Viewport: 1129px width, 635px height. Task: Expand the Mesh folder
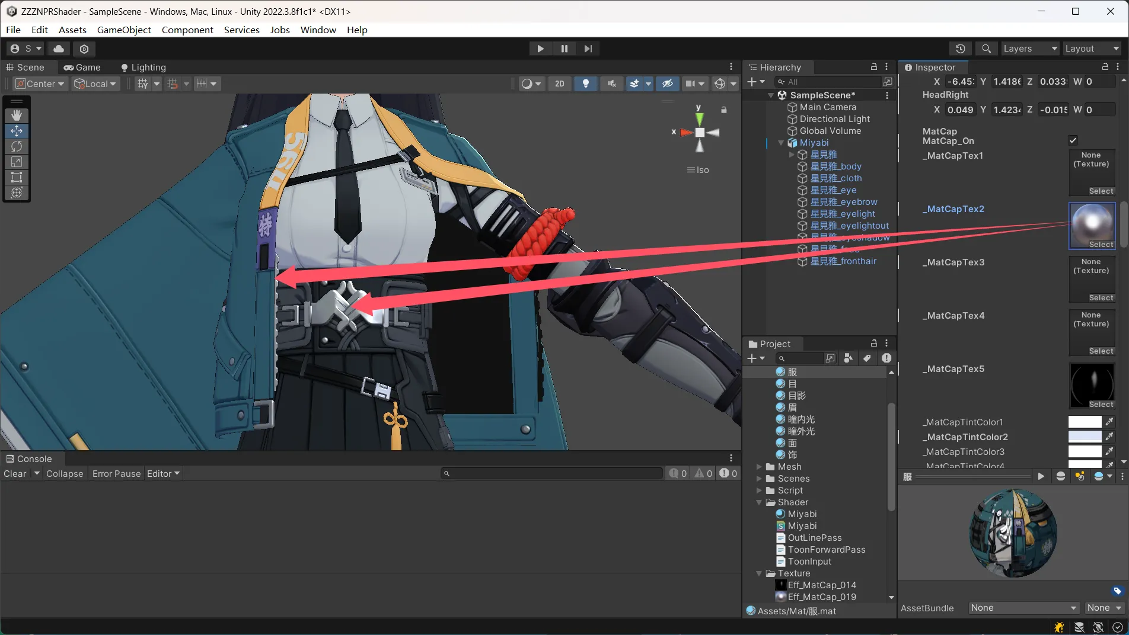759,467
